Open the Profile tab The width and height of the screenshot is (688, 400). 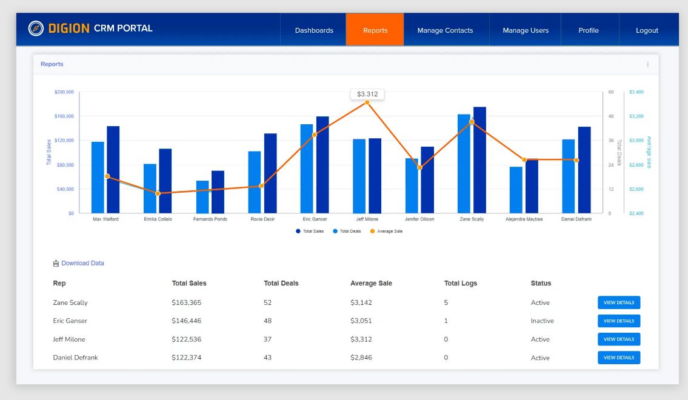tap(589, 30)
